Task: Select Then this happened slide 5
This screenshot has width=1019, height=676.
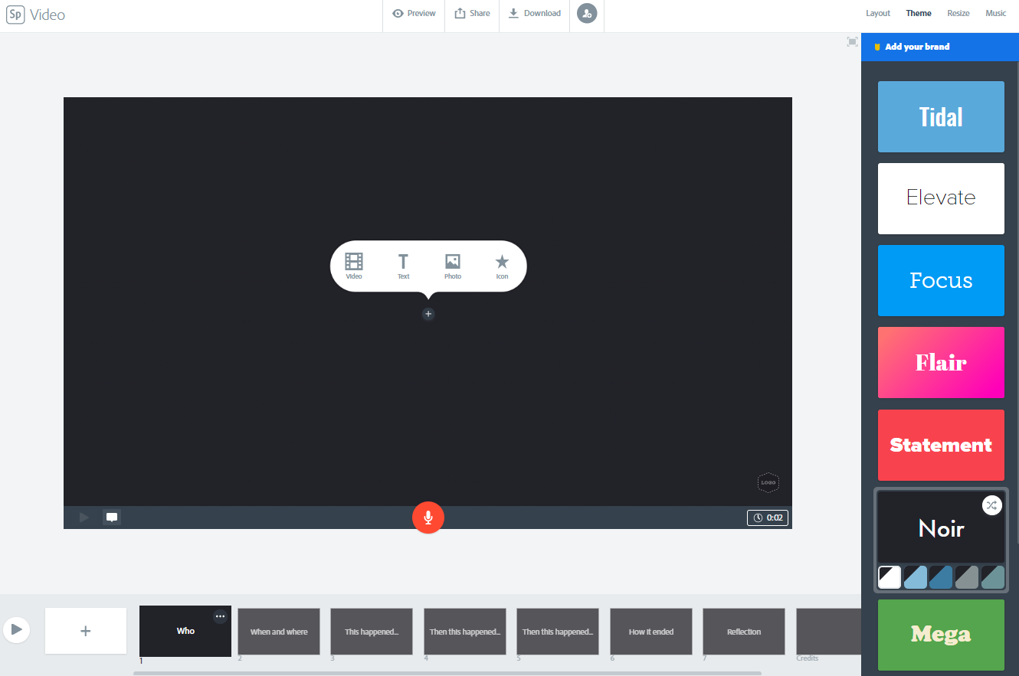Action: click(x=558, y=632)
